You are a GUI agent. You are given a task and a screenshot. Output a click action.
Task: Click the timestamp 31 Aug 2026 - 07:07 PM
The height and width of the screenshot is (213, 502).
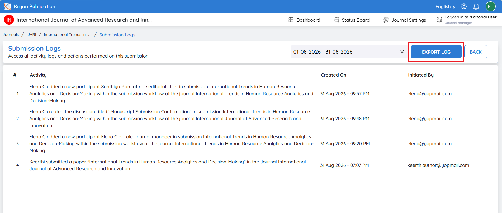344,165
